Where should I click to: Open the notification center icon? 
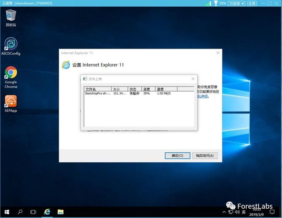point(272,212)
